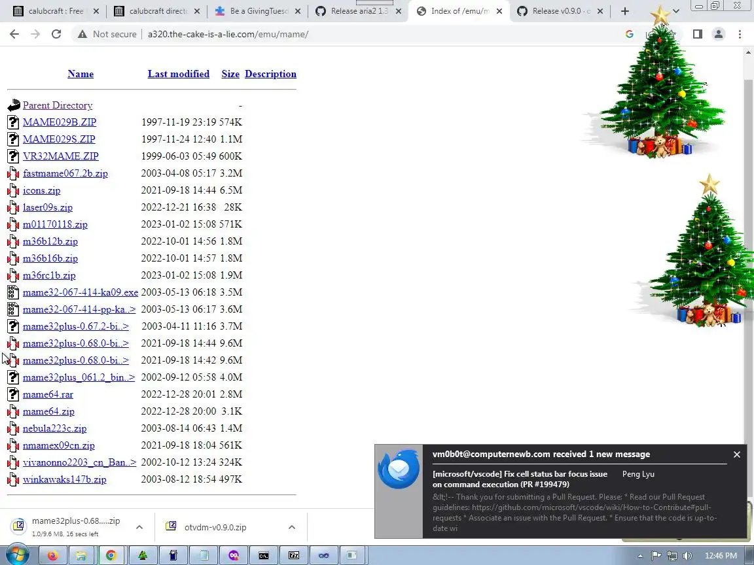Screen dimensions: 754x565
Task: Select the 'Index of /emu/m' tab
Action: [459, 11]
